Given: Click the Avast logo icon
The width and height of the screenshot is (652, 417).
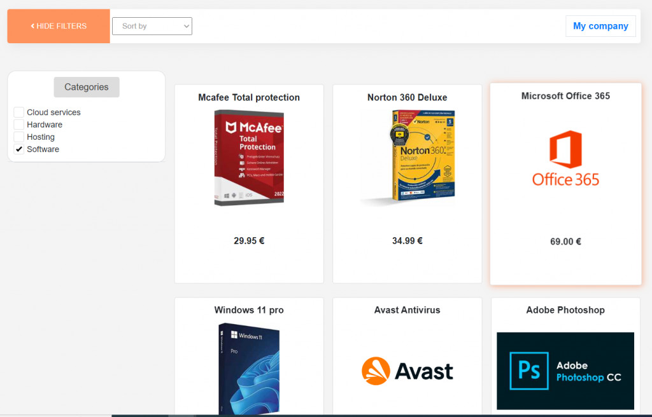Looking at the screenshot, I should pyautogui.click(x=407, y=371).
